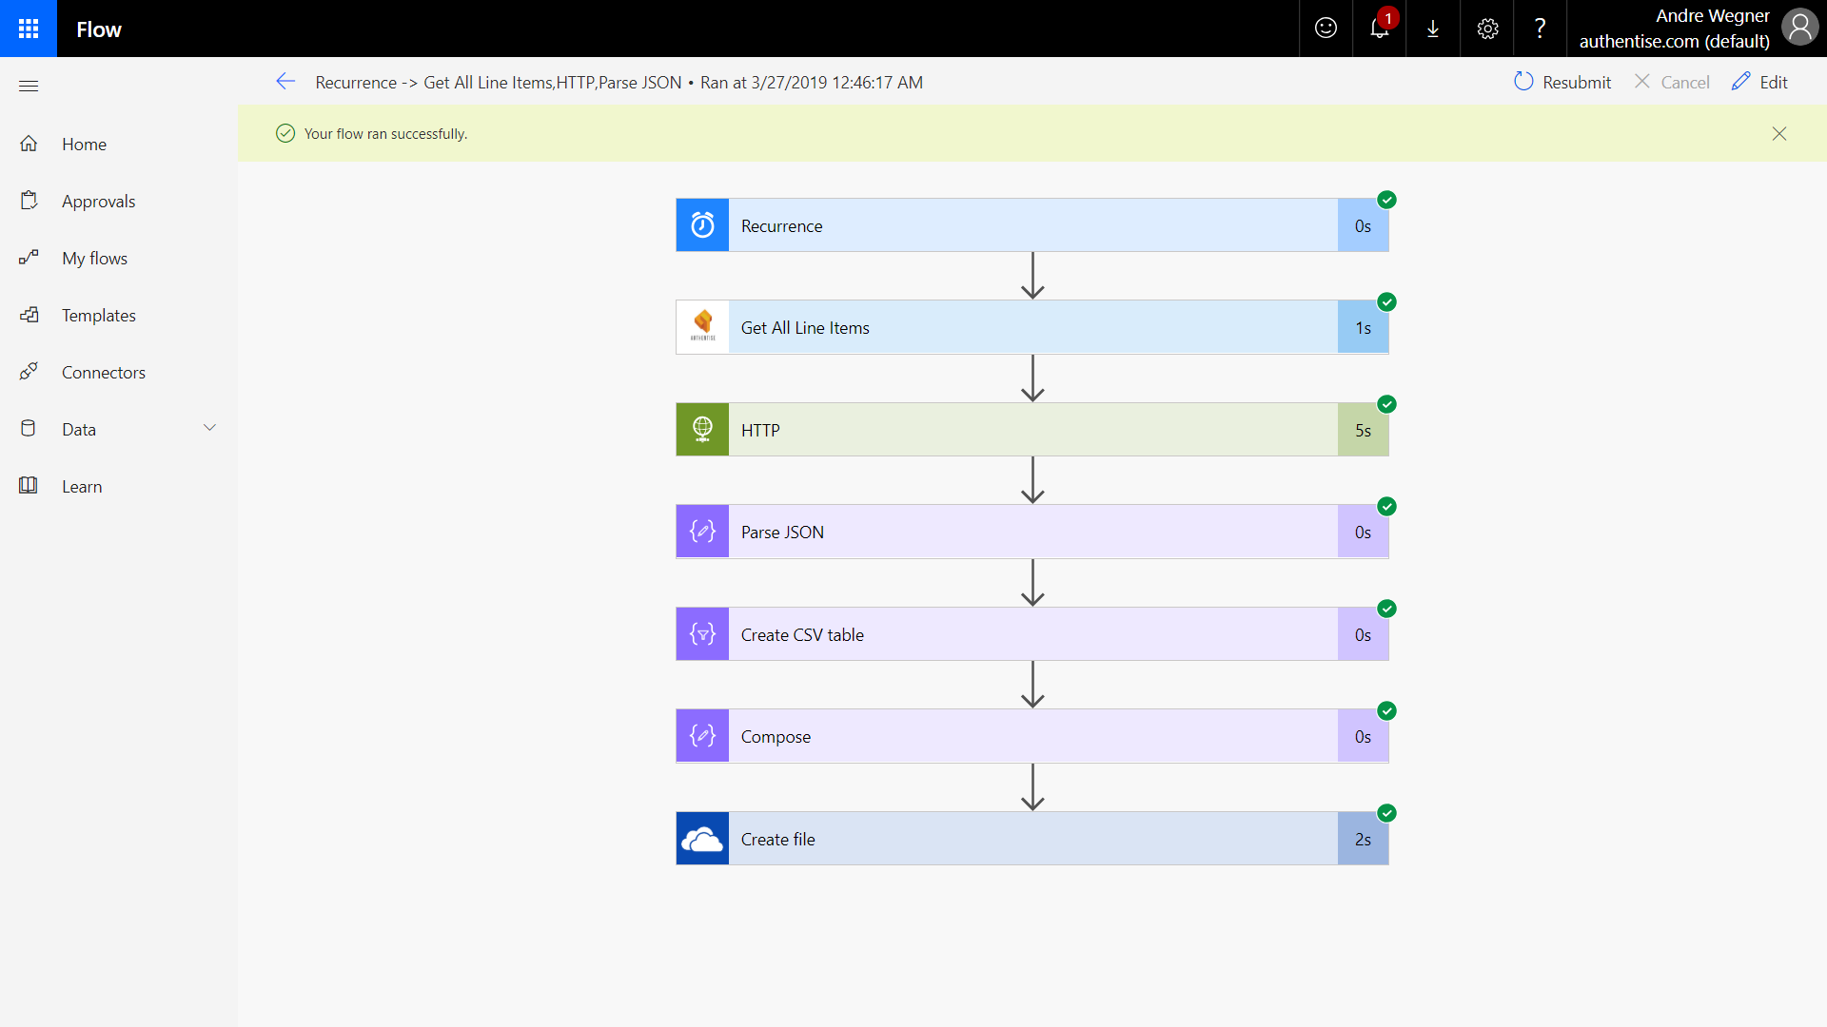1827x1027 pixels.
Task: Go to My flows
Action: (x=94, y=259)
